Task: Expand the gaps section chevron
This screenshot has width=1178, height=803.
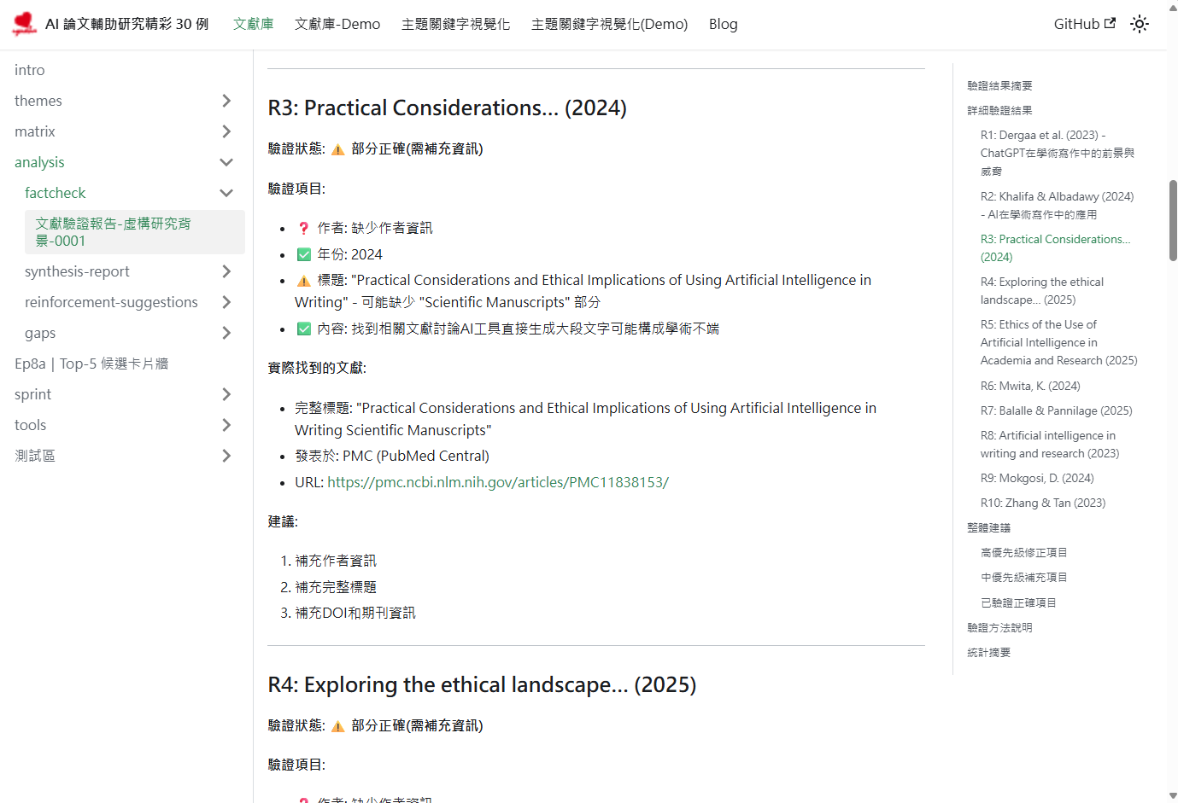Action: 226,333
